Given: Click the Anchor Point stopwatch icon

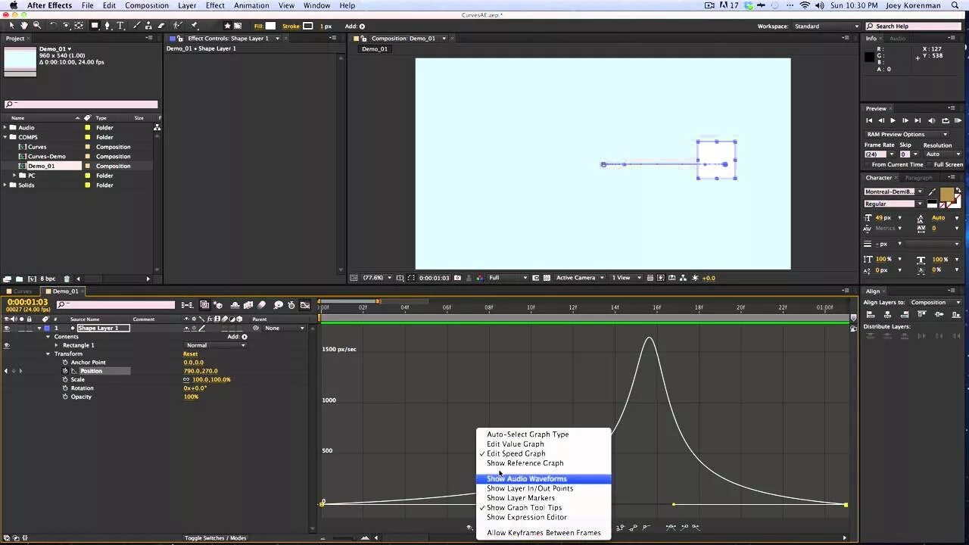Looking at the screenshot, I should coord(65,363).
